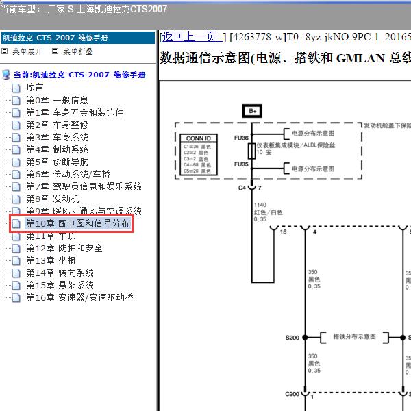Open 第4章 制动系统
411x411 pixels.
coord(57,149)
